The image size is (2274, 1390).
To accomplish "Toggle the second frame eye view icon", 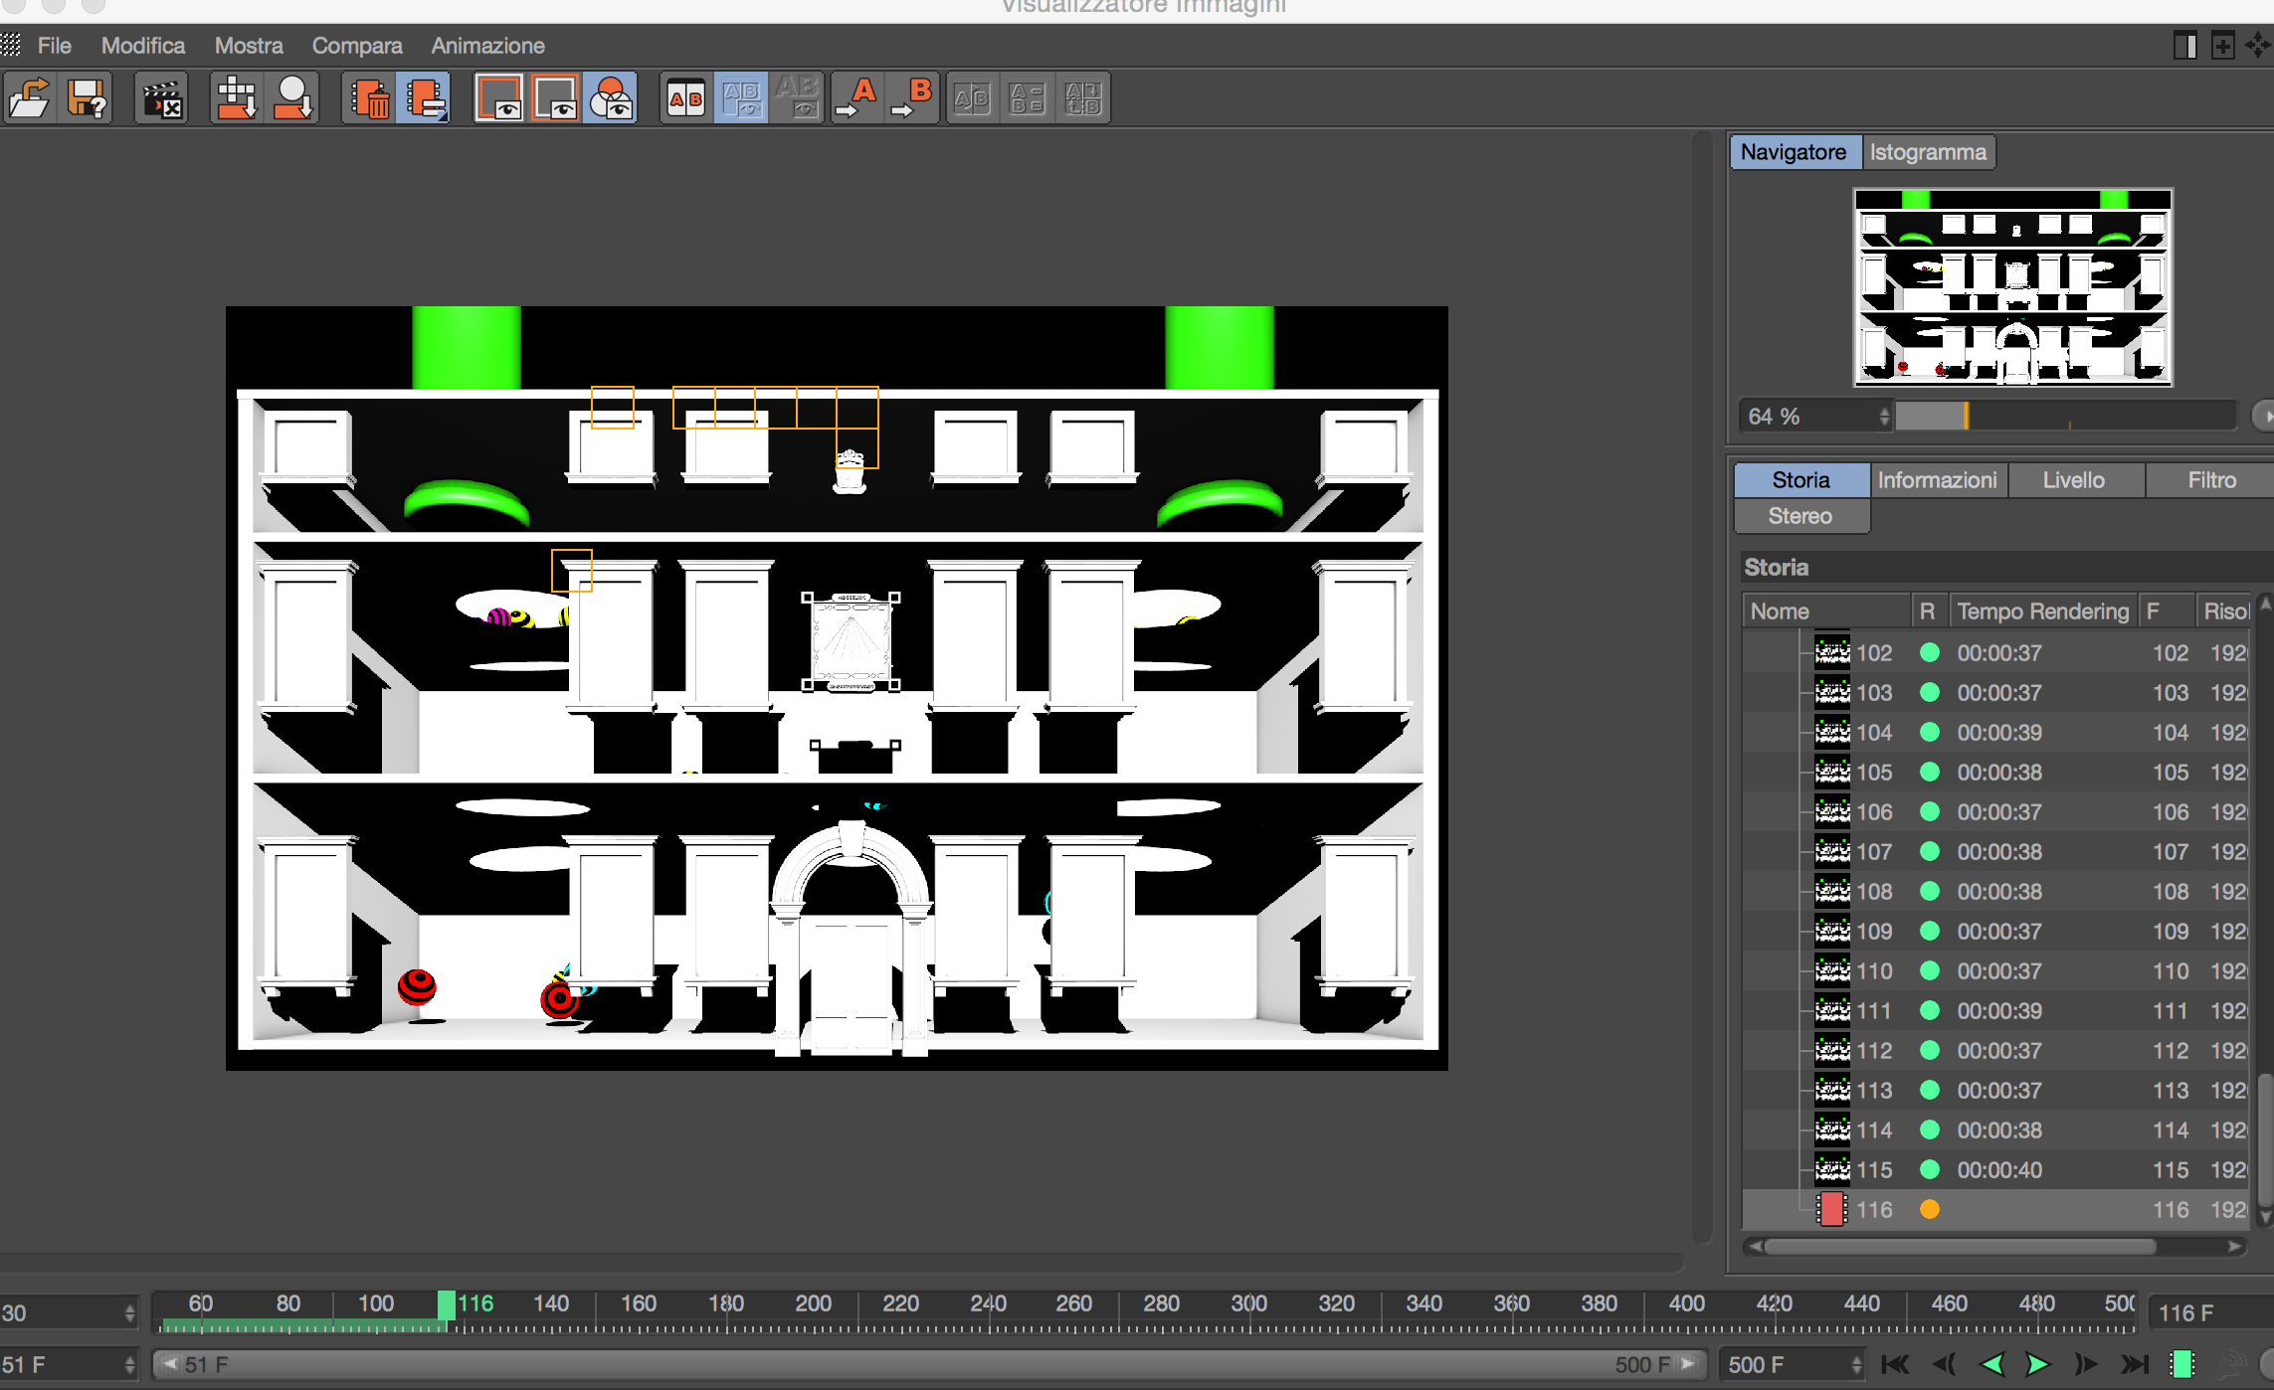I will pos(555,98).
